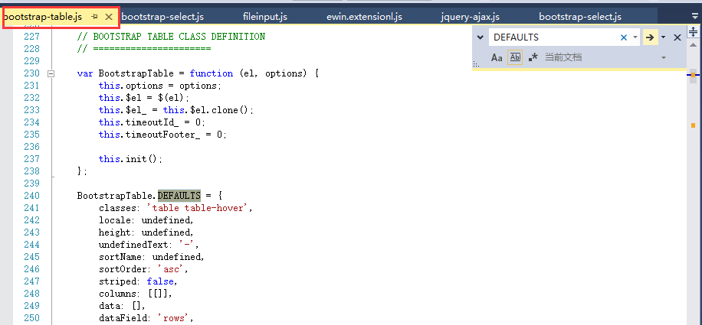The image size is (702, 325).
Task: Click the editor split window handle
Action: (693, 31)
